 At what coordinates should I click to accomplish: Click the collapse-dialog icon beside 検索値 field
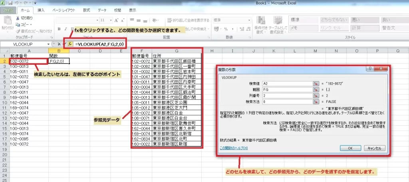[316, 84]
